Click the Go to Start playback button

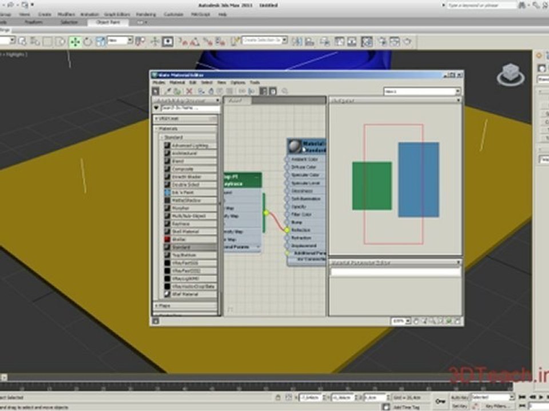(522, 397)
